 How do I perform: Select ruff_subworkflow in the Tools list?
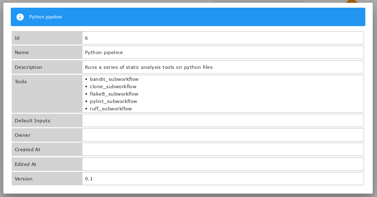[x=111, y=109]
